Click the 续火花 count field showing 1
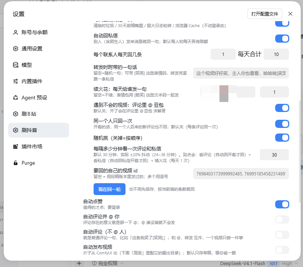Image resolution: width=303 pixels, height=267 pixels. (x=274, y=92)
